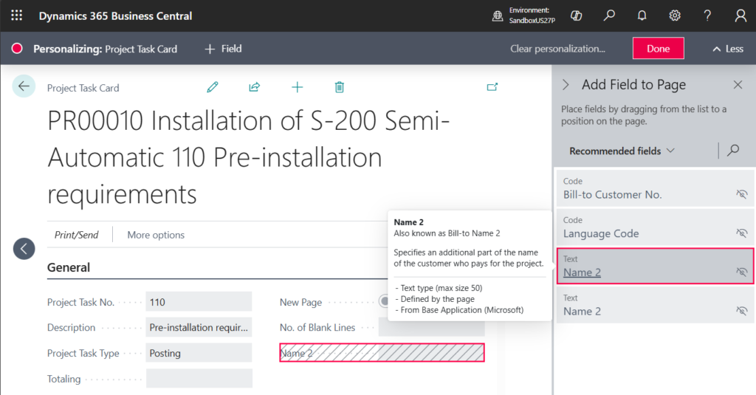756x395 pixels.
Task: Click the Copilot icon in top bar
Action: 578,16
